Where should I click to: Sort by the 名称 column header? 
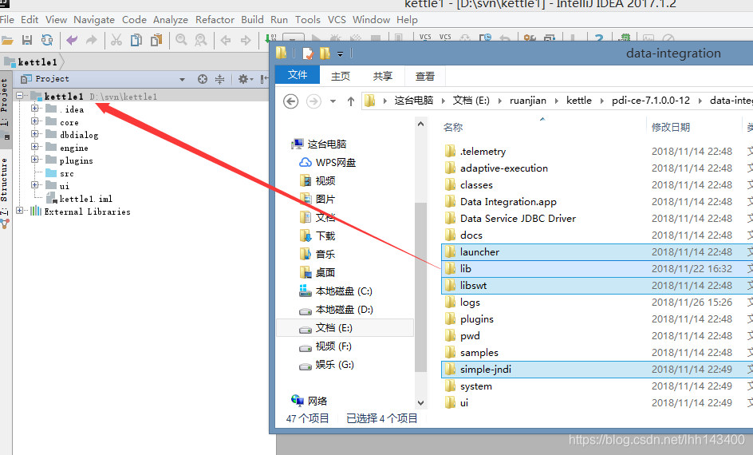point(453,128)
